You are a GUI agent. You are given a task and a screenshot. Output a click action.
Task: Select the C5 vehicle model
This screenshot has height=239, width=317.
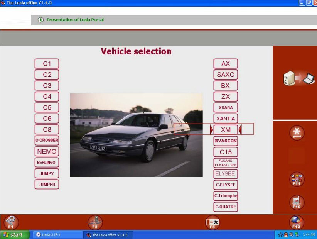[x=47, y=107]
